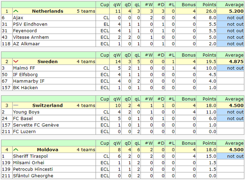Open the Netherlands country heading
245x180 pixels.
point(48,11)
